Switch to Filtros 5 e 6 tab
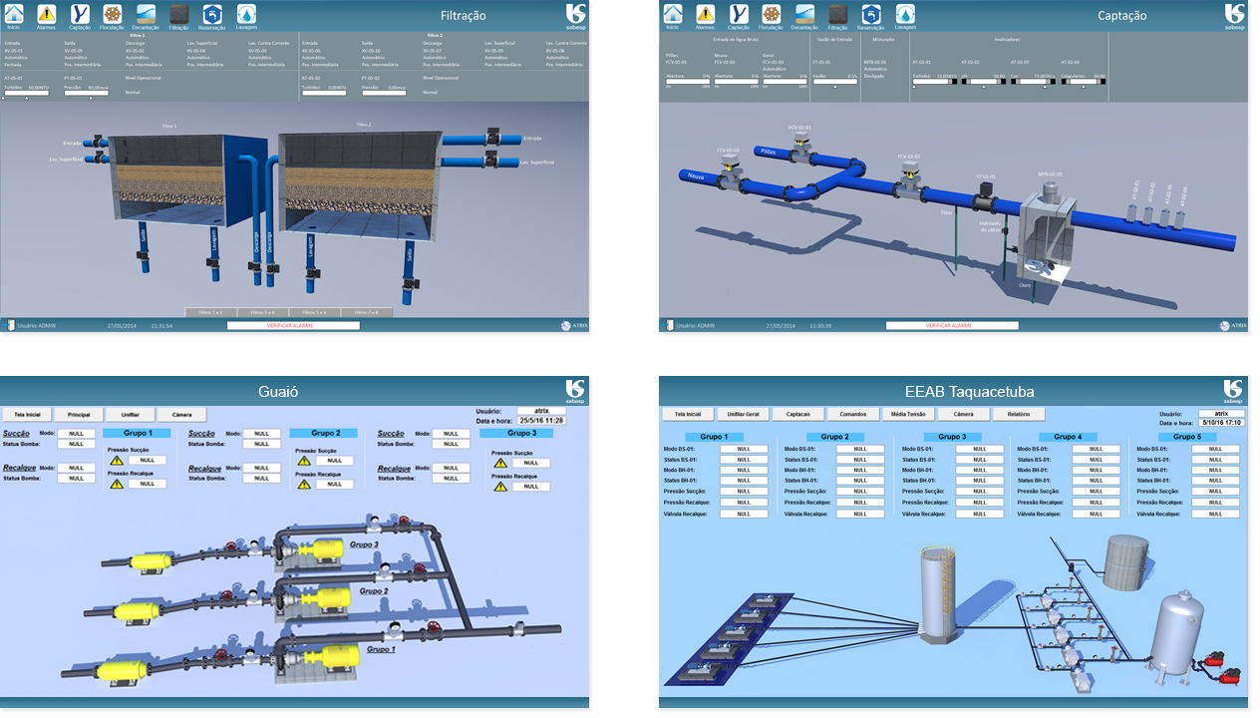This screenshot has width=1260, height=718. pyautogui.click(x=315, y=312)
